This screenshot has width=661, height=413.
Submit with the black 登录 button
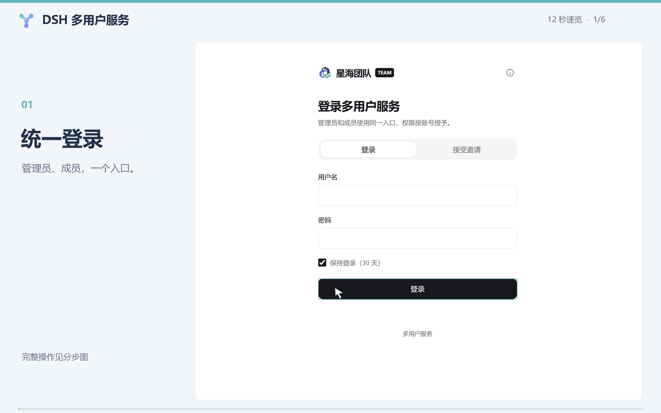(417, 289)
